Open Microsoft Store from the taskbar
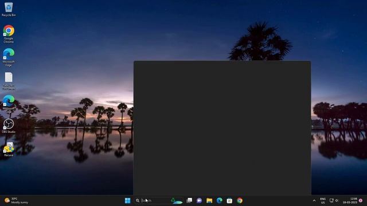This screenshot has height=206, width=367. [x=229, y=200]
